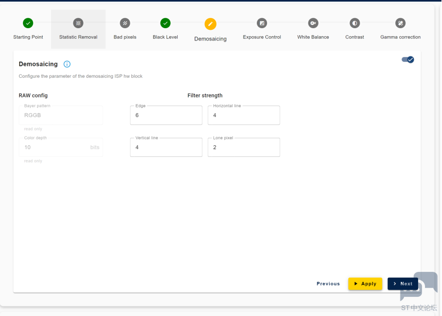Go to the Bad pixels step label
Image resolution: width=442 pixels, height=316 pixels.
[x=125, y=37]
